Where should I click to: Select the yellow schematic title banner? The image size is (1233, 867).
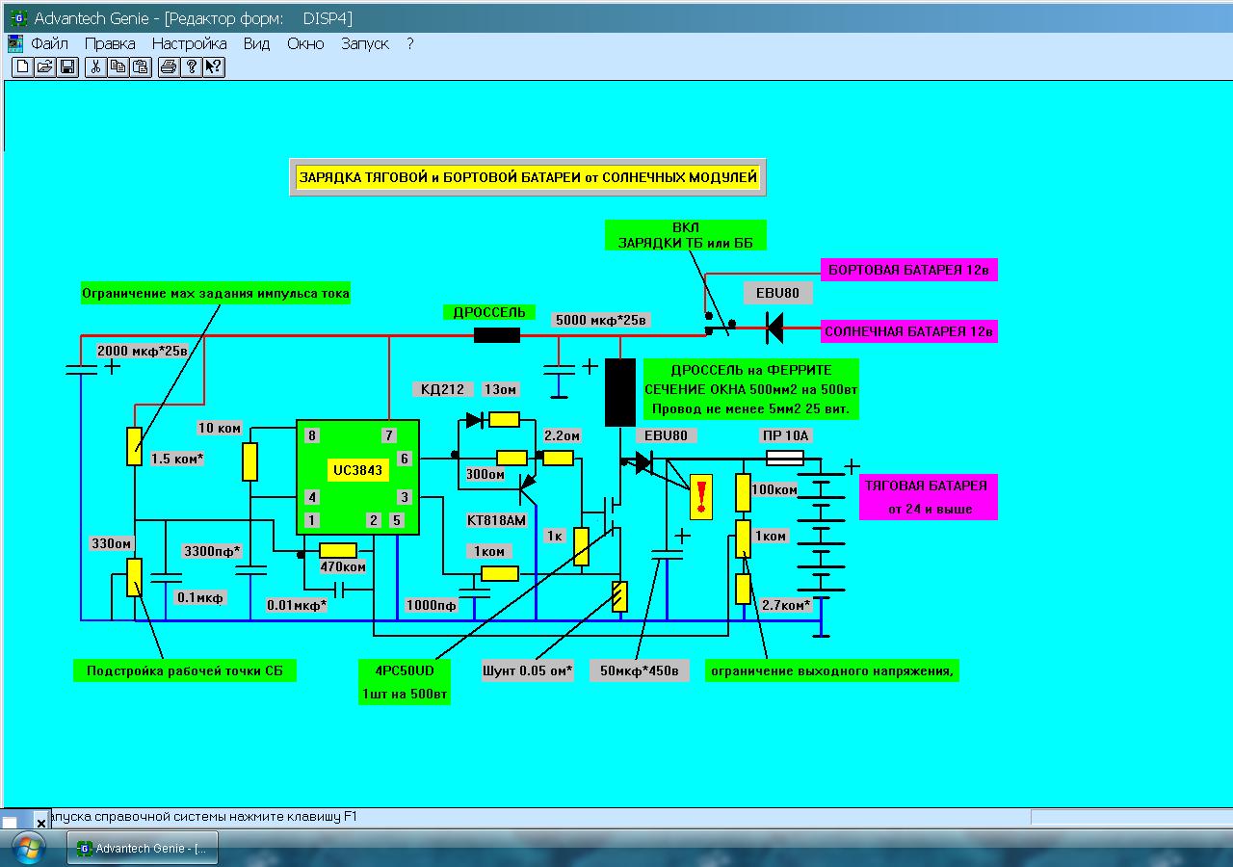[x=528, y=177]
